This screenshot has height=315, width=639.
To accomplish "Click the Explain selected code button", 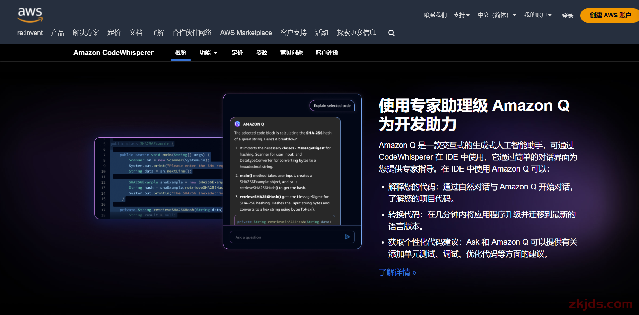I will pyautogui.click(x=332, y=106).
